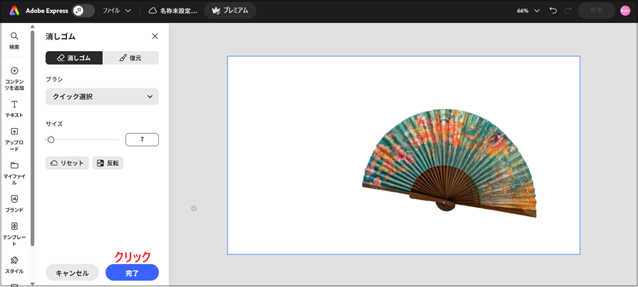
Task: Click the Adobe Express logo icon
Action: [x=15, y=11]
